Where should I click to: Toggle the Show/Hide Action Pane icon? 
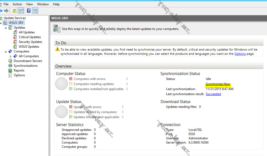click(x=35, y=11)
